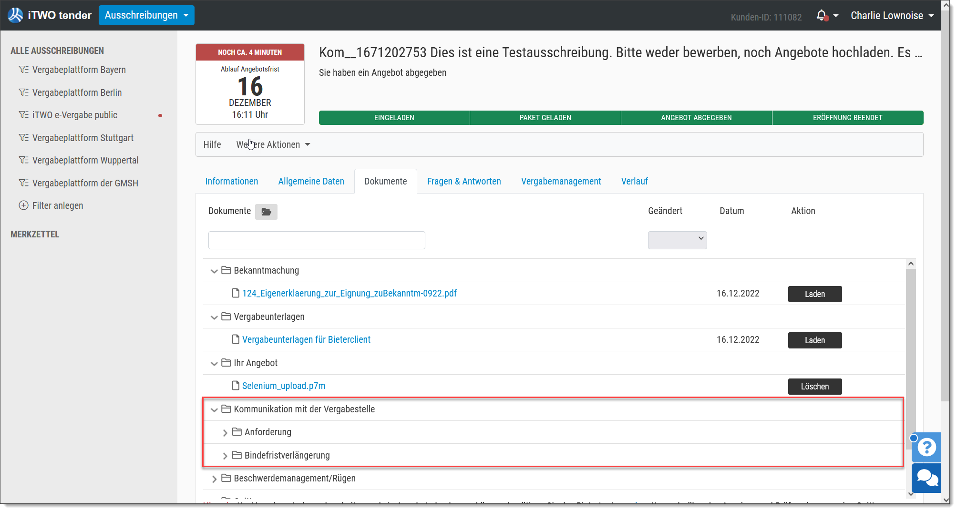Select Vergabeplattform Stuttgart in sidebar
The image size is (957, 511).
click(x=83, y=138)
